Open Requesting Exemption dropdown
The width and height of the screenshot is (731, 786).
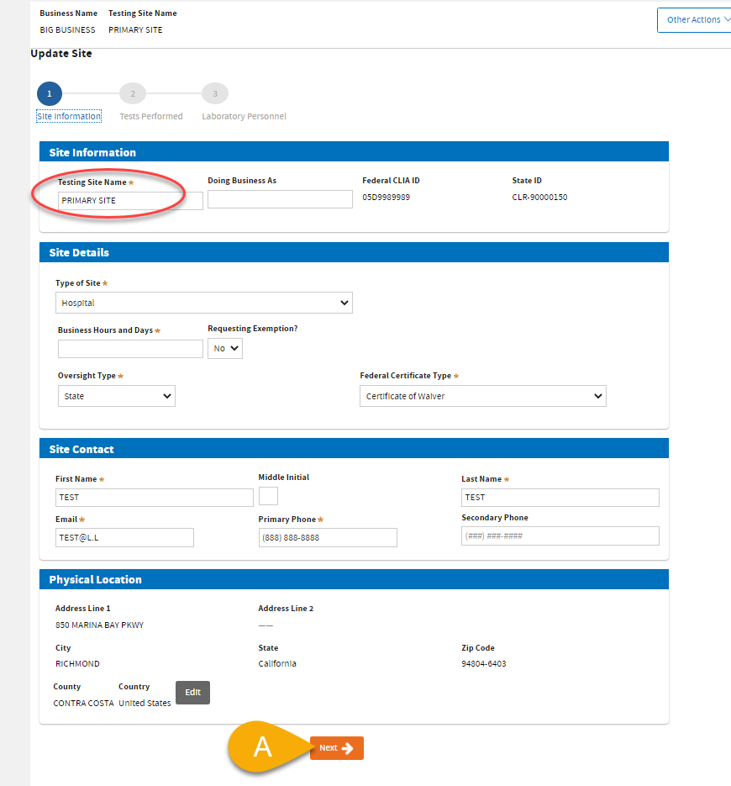coord(225,348)
